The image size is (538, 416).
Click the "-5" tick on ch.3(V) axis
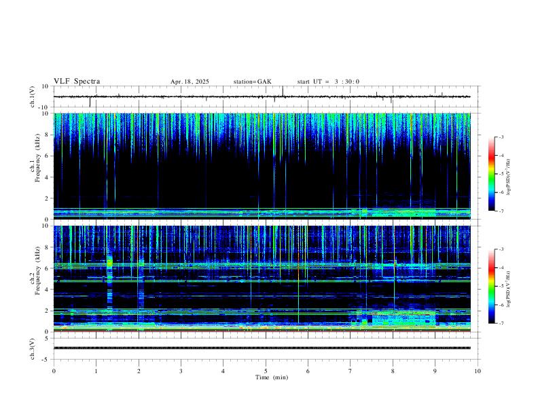(46, 360)
